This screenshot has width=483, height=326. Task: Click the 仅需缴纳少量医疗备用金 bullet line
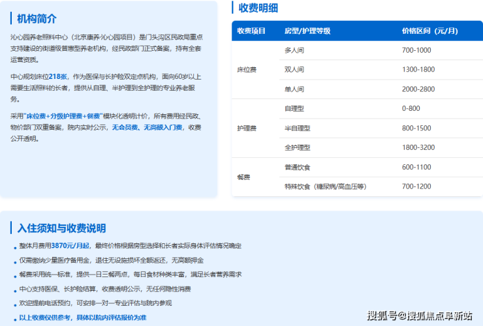[x=112, y=260]
